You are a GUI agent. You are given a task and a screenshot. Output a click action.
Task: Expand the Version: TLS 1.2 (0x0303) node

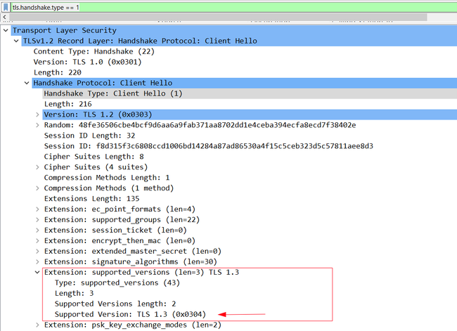tap(37, 115)
